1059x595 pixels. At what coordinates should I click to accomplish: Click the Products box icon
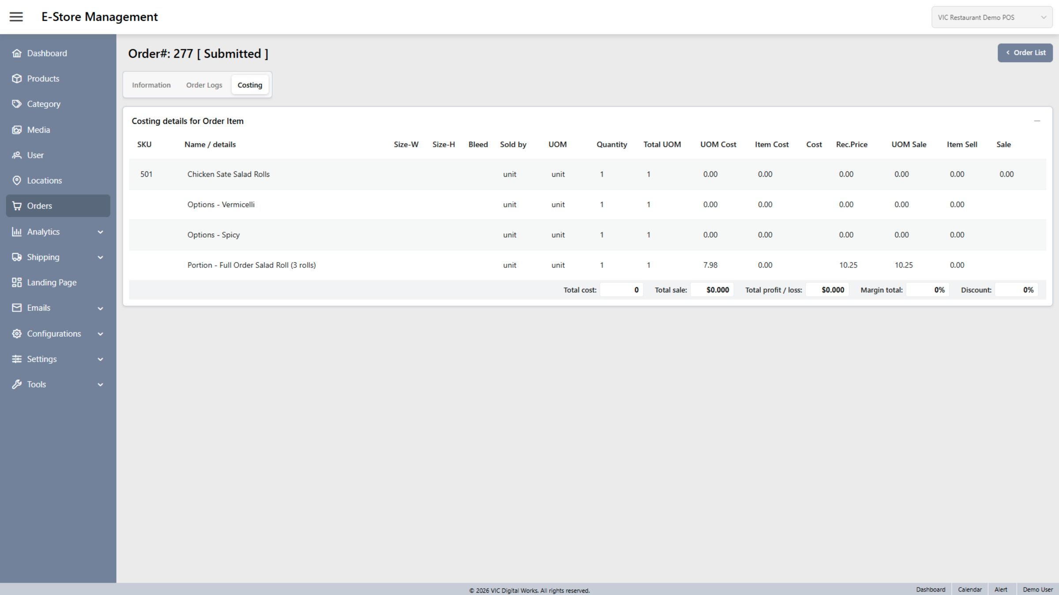click(x=17, y=78)
